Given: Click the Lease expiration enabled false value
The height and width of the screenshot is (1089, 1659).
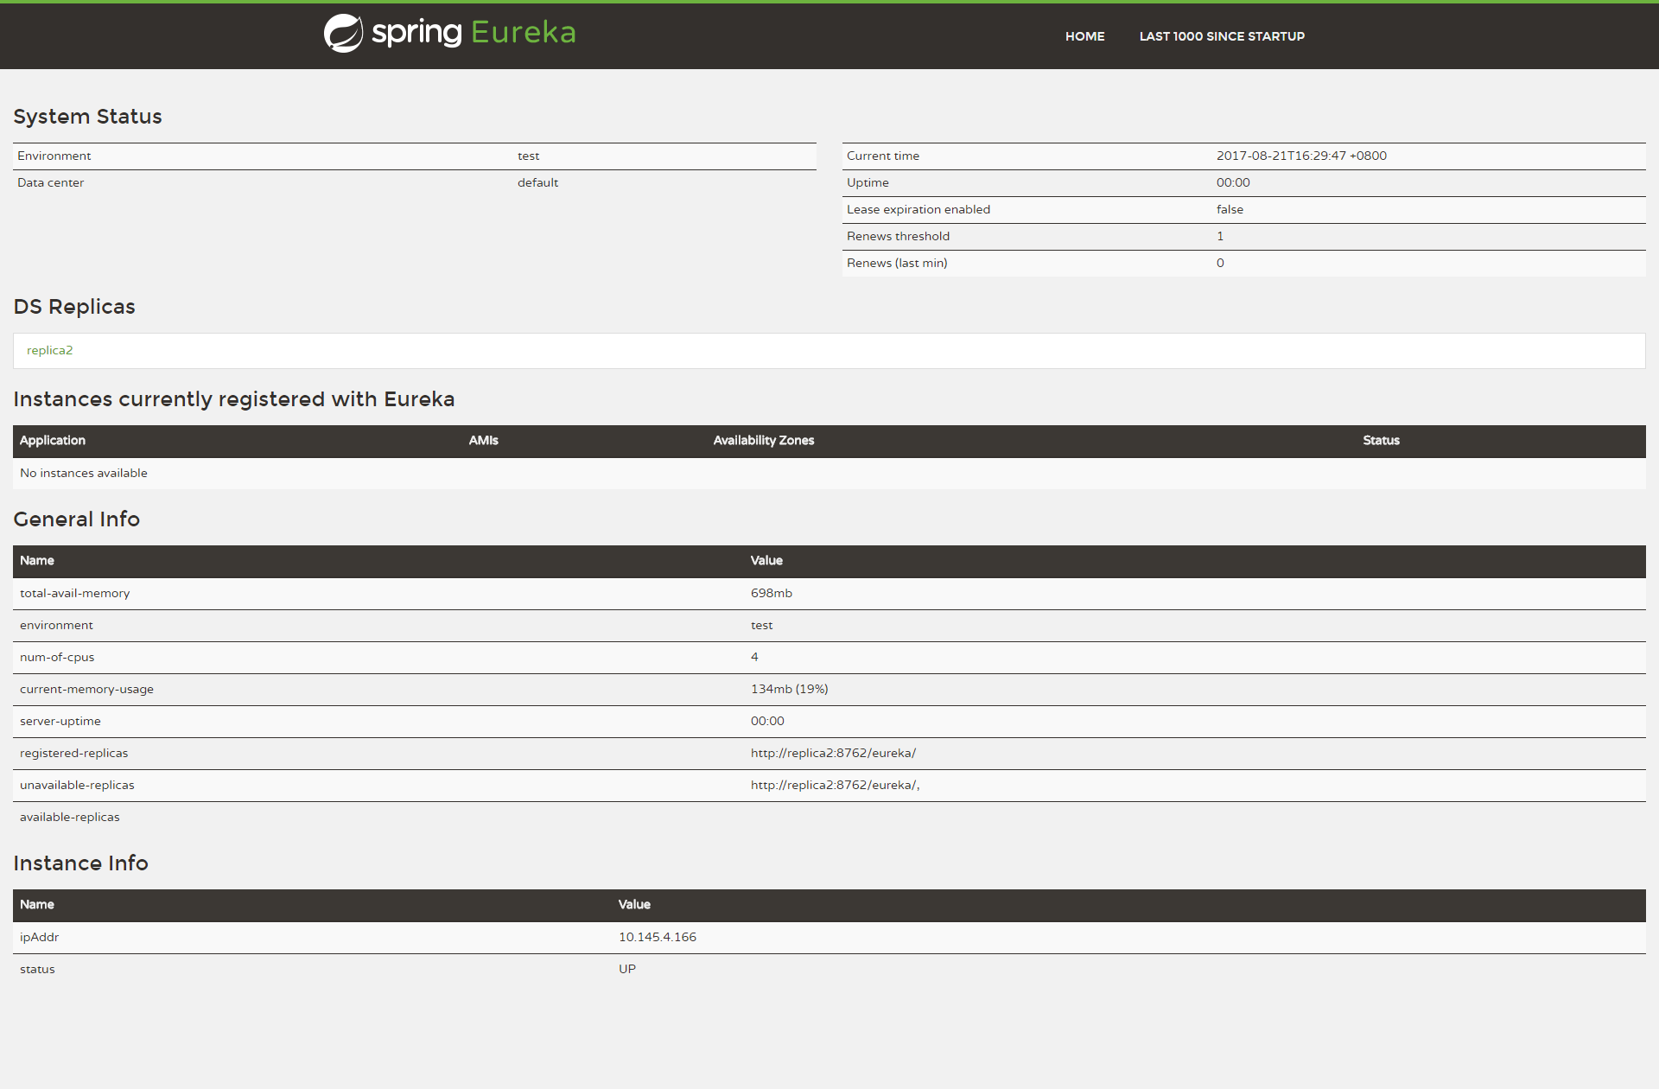Looking at the screenshot, I should (x=1230, y=210).
